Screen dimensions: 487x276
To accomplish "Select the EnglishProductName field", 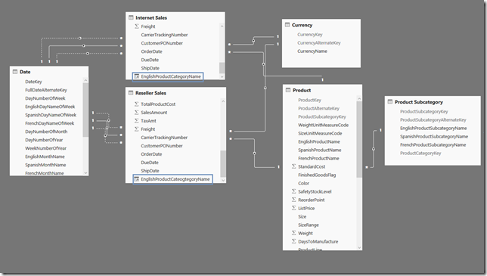I will tap(319, 141).
